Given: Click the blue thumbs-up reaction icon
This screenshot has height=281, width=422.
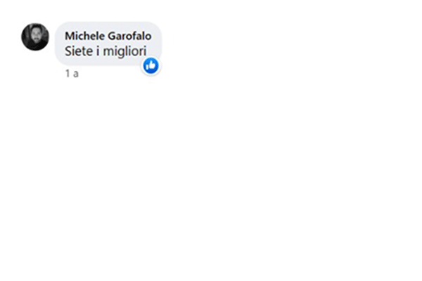Looking at the screenshot, I should 151,65.
